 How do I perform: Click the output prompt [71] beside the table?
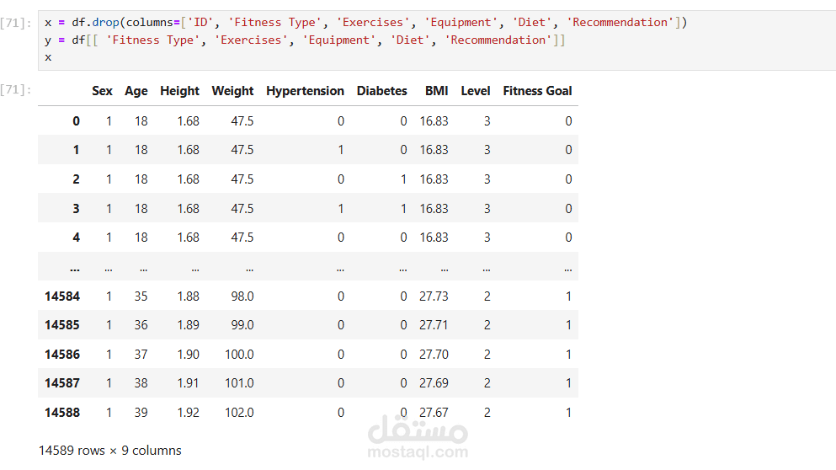click(x=15, y=89)
